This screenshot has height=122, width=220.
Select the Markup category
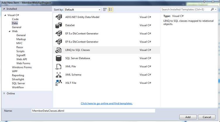coord(21,39)
